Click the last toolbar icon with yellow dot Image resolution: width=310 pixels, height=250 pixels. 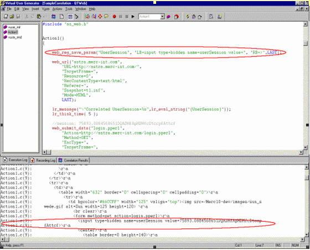[x=219, y=17]
